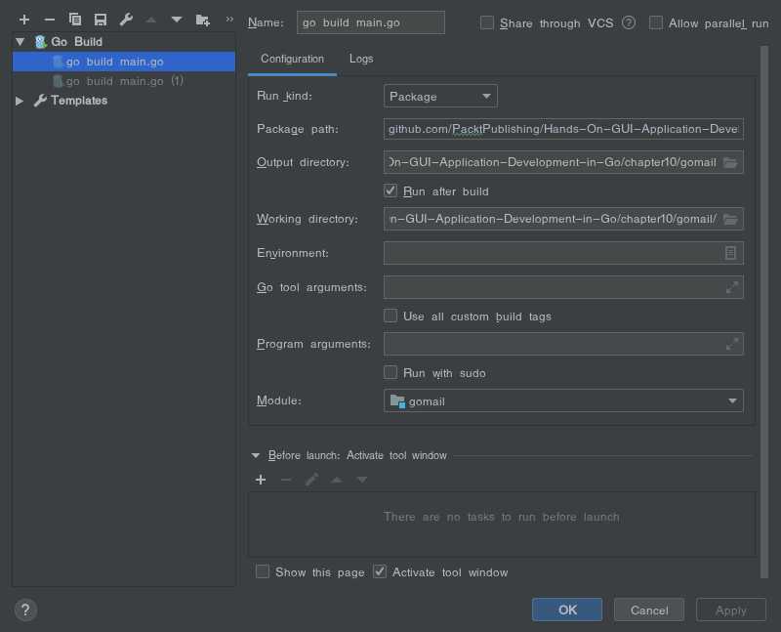Enable Run with sudo
Screen dimensions: 781x632
click(390, 372)
